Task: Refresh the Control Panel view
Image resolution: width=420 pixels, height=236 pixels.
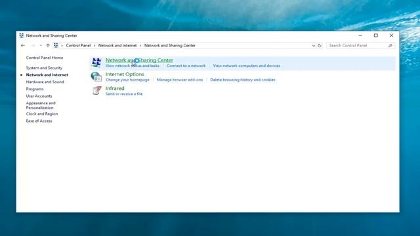Action: coord(320,45)
